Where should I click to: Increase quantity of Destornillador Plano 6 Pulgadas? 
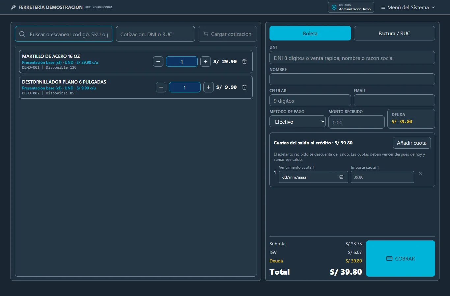[209, 87]
